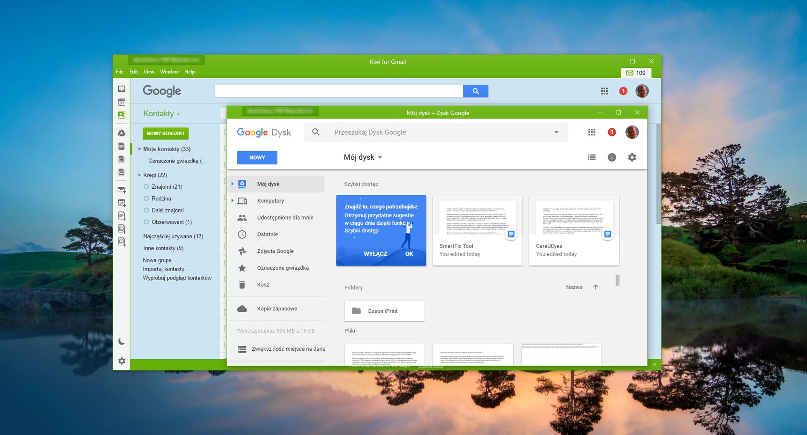The height and width of the screenshot is (435, 807).
Task: Open the View menu in Kiwi
Action: click(x=149, y=72)
